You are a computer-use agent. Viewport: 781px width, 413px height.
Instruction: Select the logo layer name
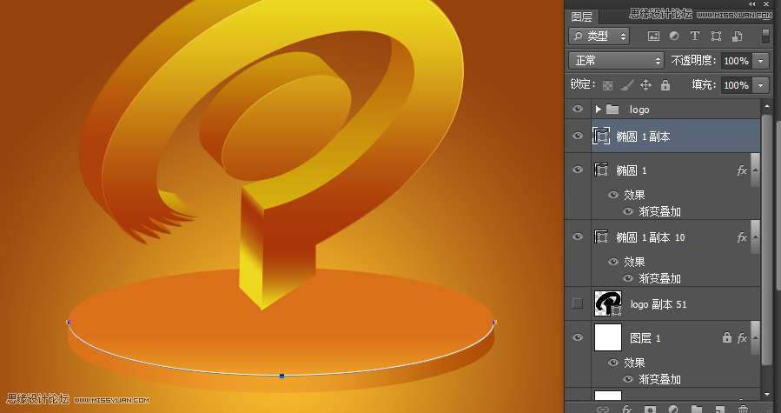(x=639, y=110)
